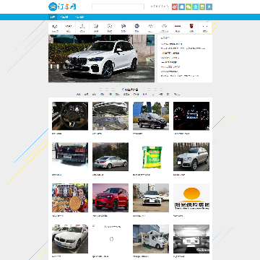Open the green and yellow bag thumbnail
The width and height of the screenshot is (260, 260).
coord(151,157)
